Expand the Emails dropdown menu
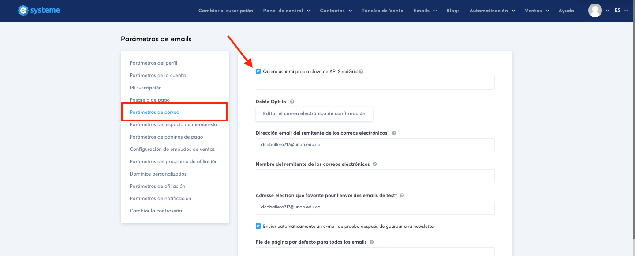Screen dimensions: 635x256 pyautogui.click(x=424, y=11)
